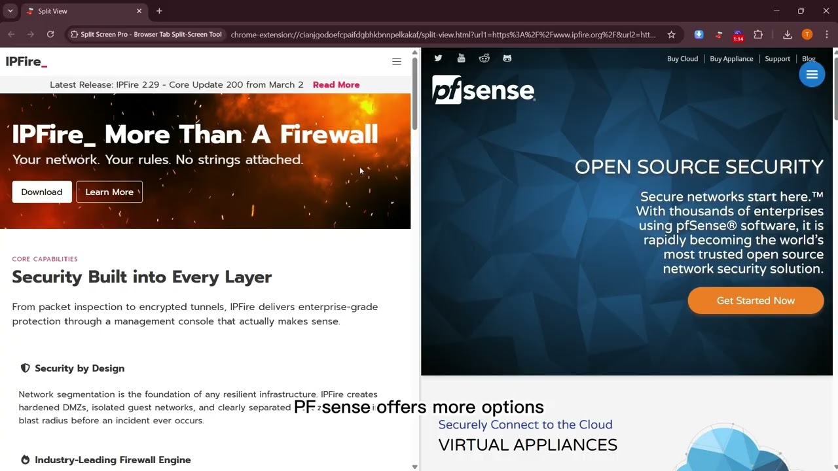Screen dimensions: 838x471
Task: Click the 'Industry-Leading Firewall Engine' heading
Action: point(113,460)
